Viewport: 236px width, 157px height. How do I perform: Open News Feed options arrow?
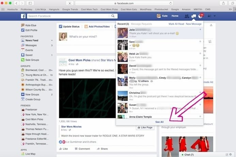[52, 40]
